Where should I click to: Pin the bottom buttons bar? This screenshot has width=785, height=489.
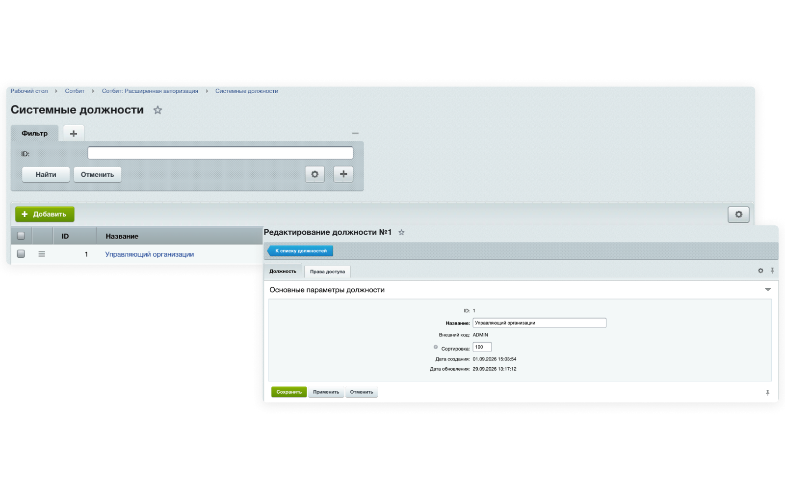coord(767,392)
